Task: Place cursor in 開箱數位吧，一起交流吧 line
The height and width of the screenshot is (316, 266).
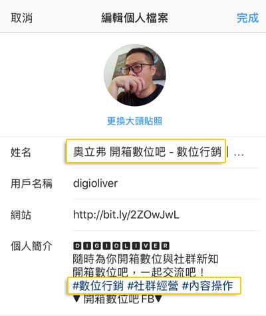Action: (139, 272)
